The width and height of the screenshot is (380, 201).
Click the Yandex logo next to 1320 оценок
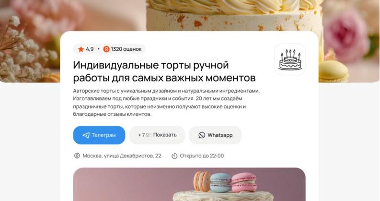[106, 49]
